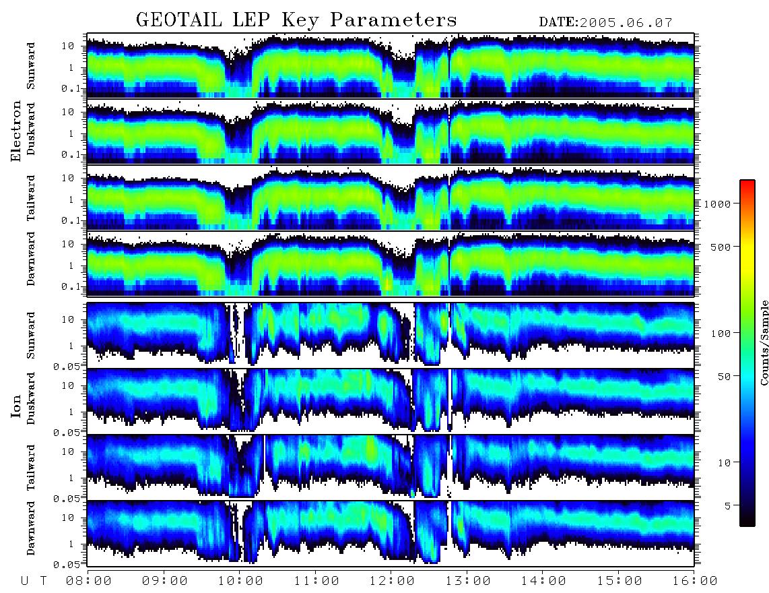Click the 08:00 time tick label
The width and height of the screenshot is (769, 593).
click(88, 581)
